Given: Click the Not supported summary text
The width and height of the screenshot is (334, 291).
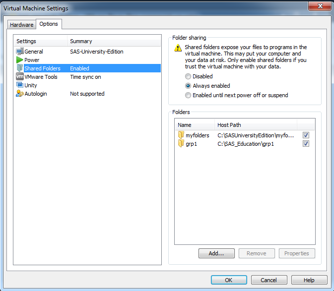Looking at the screenshot, I should click(x=87, y=94).
